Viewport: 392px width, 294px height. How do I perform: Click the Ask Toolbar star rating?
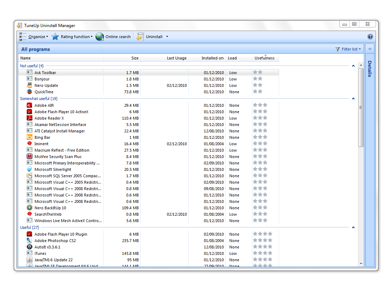click(257, 72)
